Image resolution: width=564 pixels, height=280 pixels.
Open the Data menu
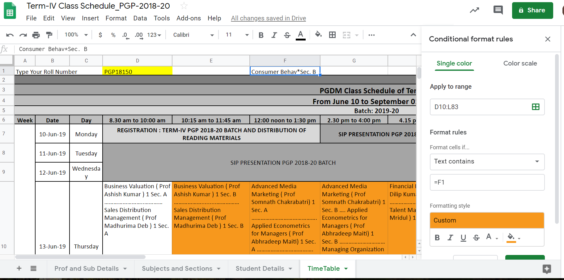(x=140, y=18)
